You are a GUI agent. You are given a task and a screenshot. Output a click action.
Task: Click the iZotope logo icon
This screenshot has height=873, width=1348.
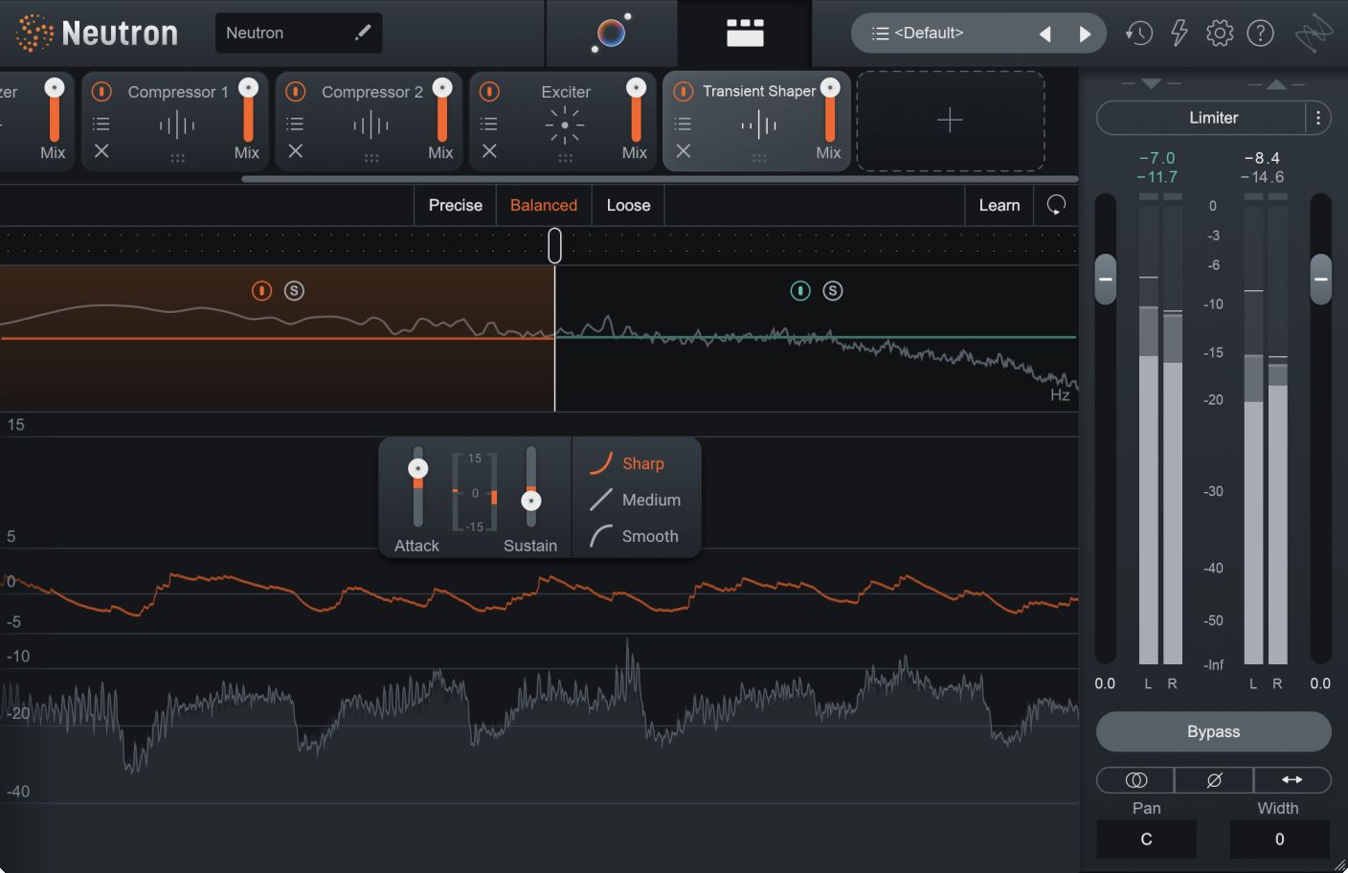pyautogui.click(x=1314, y=34)
